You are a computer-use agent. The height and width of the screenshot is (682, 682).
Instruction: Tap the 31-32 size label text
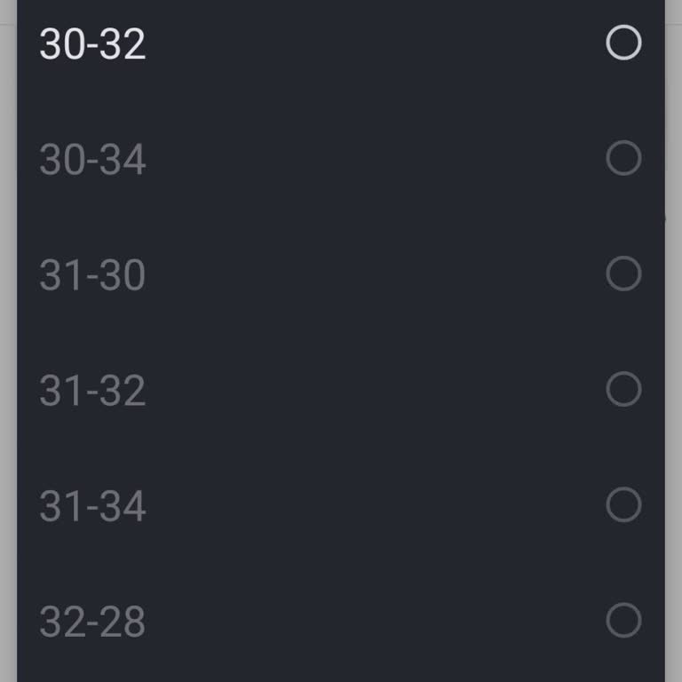pyautogui.click(x=92, y=390)
